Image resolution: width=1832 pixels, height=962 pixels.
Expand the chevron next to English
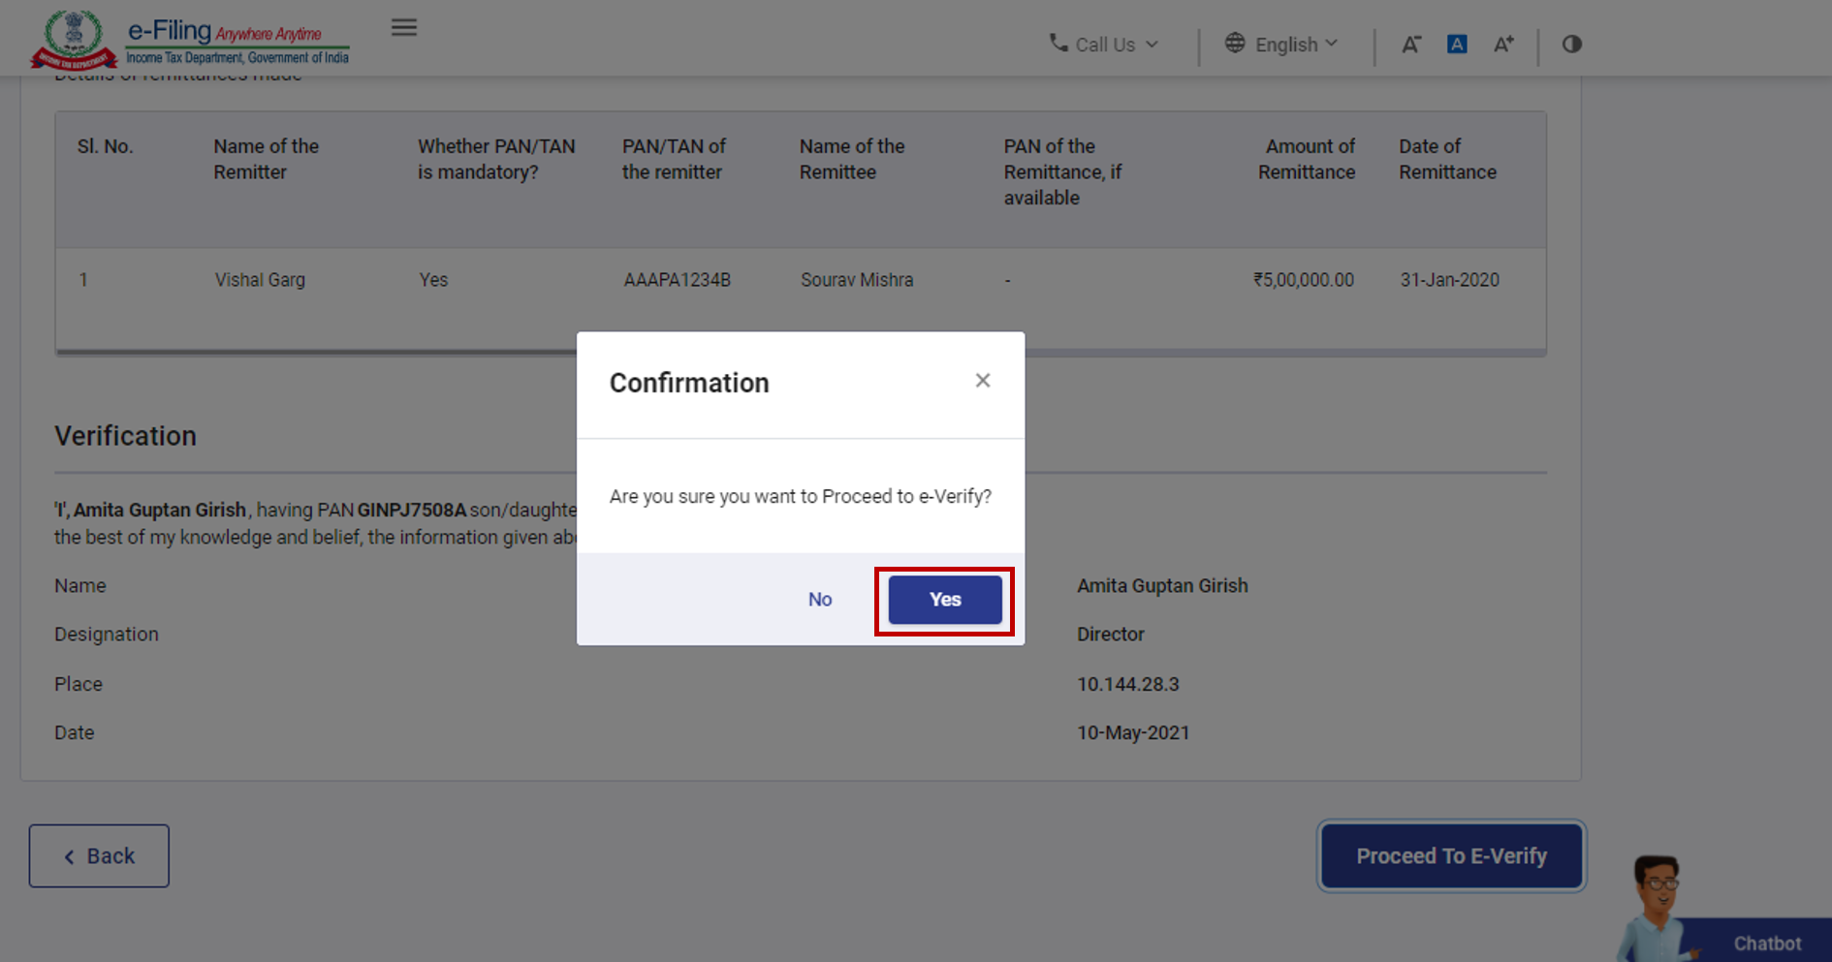pos(1333,43)
